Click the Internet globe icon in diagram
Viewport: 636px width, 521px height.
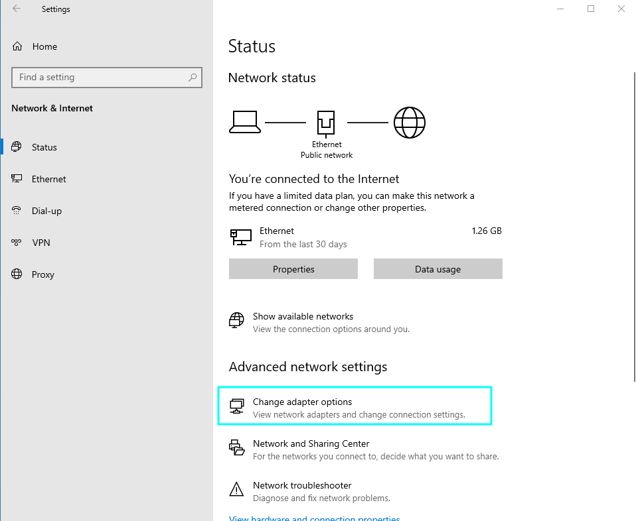(x=410, y=123)
